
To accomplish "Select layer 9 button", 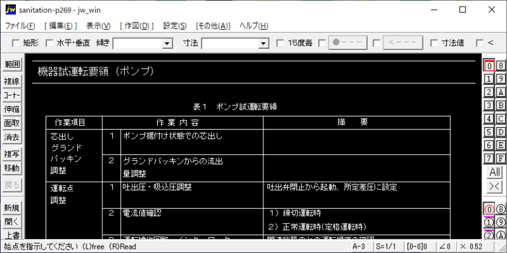I will 500,79.
